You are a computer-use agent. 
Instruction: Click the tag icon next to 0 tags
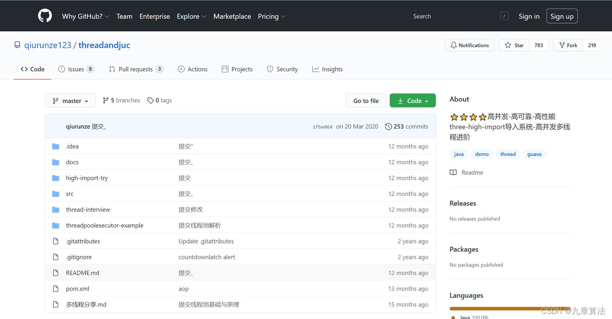[150, 101]
